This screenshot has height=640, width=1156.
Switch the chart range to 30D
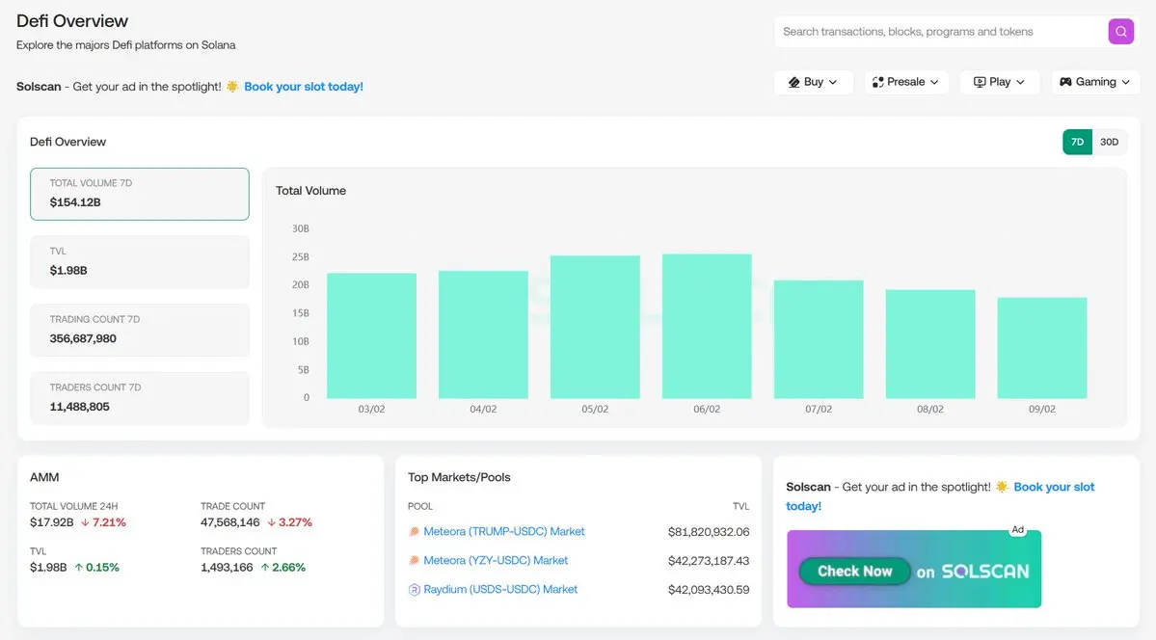click(x=1110, y=142)
